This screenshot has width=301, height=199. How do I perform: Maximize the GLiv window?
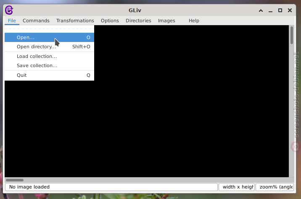[280, 10]
